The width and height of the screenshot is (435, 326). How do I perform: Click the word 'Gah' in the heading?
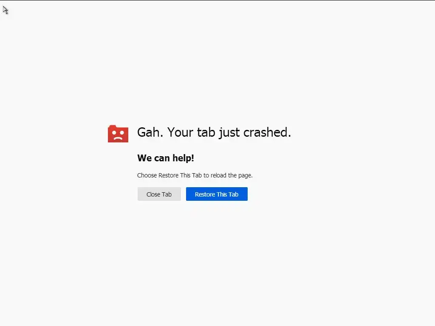148,132
